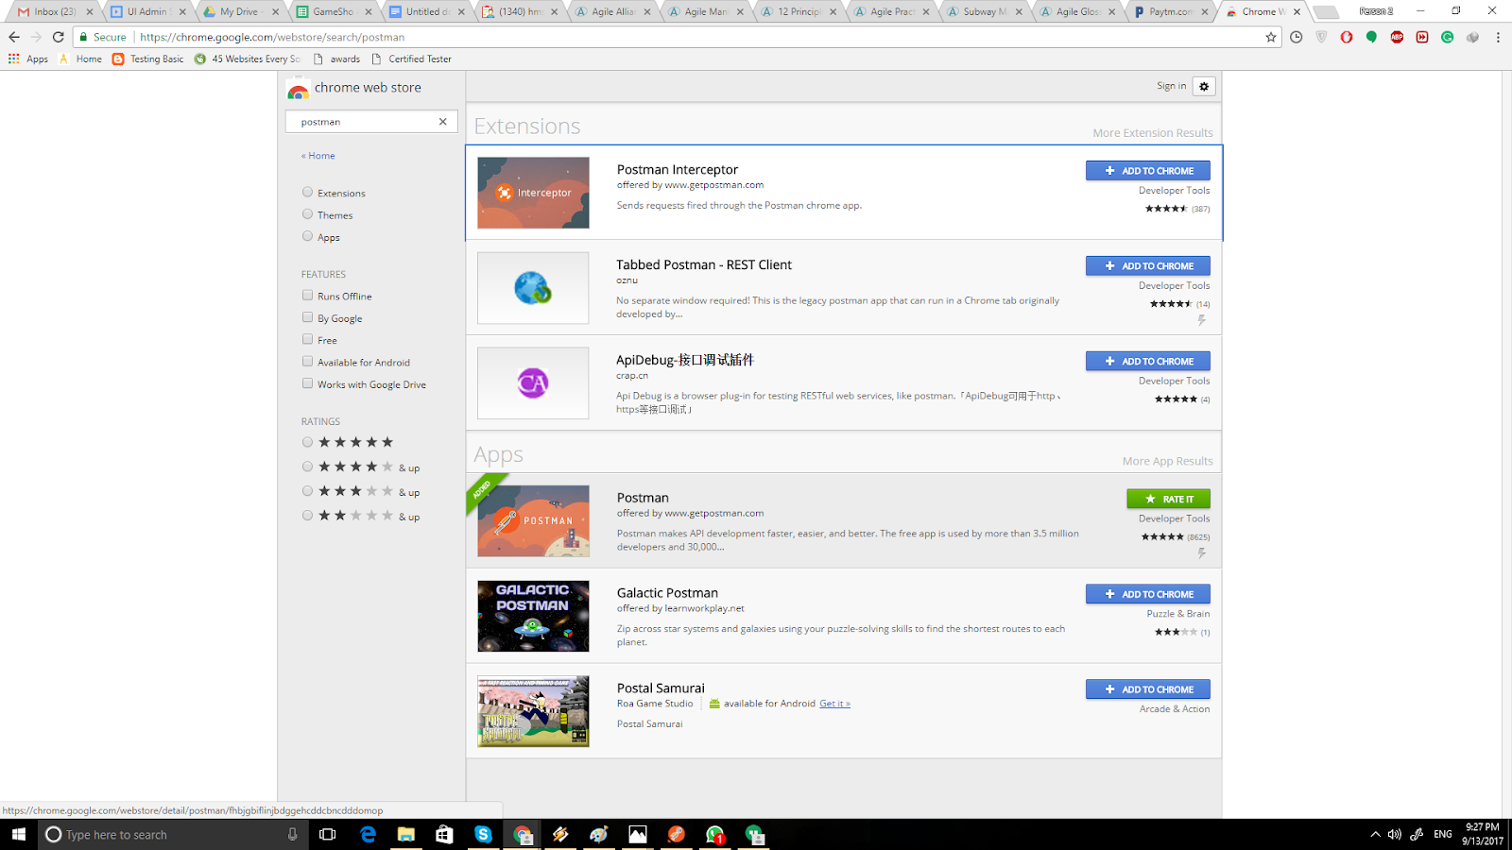Enable the Runs Offline filter

307,296
